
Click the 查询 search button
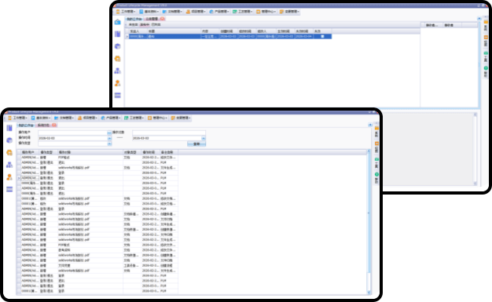pos(196,144)
